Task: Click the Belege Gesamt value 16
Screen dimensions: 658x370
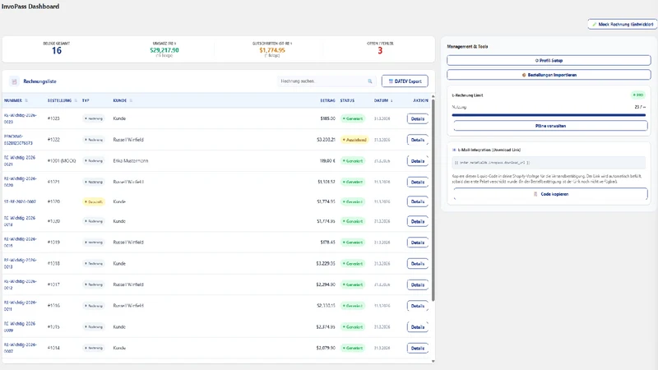Action: pyautogui.click(x=57, y=51)
